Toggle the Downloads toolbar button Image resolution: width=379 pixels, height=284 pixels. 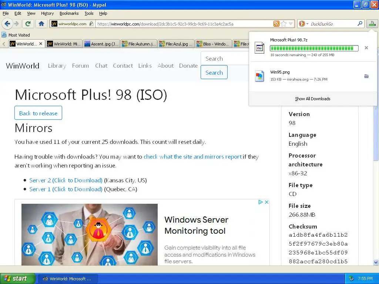[372, 24]
